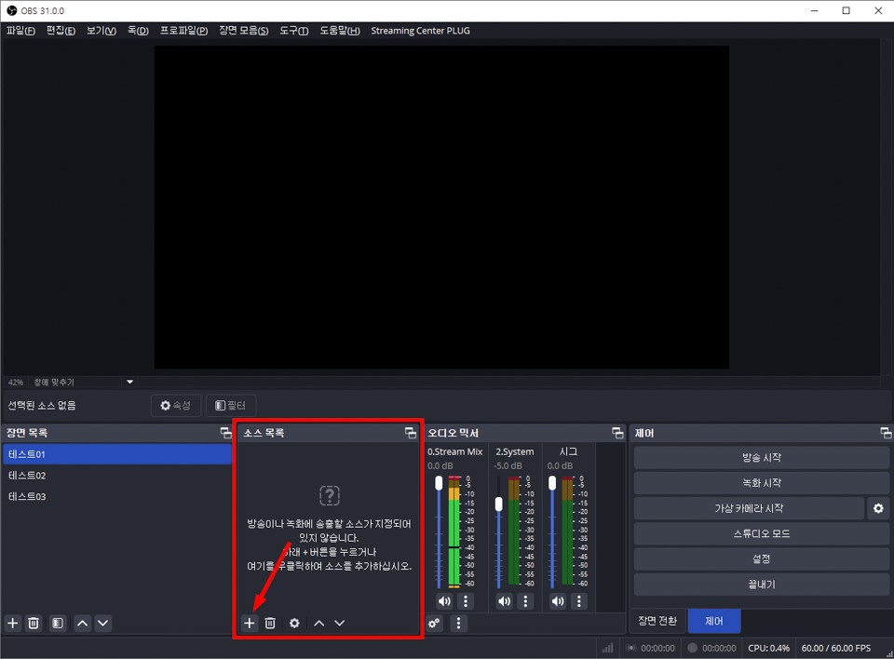Open advanced audio properties gear in the mixer
The height and width of the screenshot is (659, 894).
click(434, 623)
